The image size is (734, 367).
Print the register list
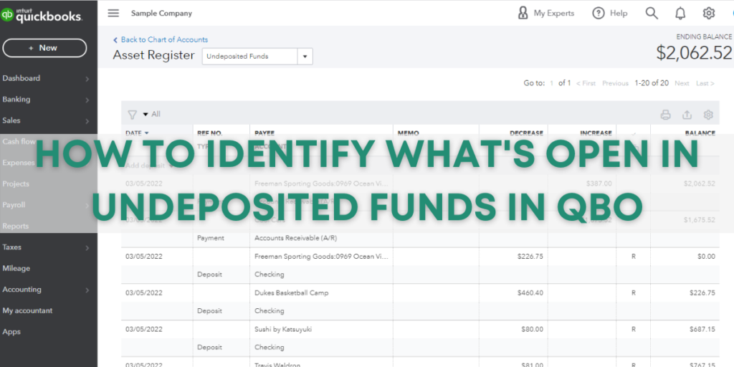pos(666,115)
